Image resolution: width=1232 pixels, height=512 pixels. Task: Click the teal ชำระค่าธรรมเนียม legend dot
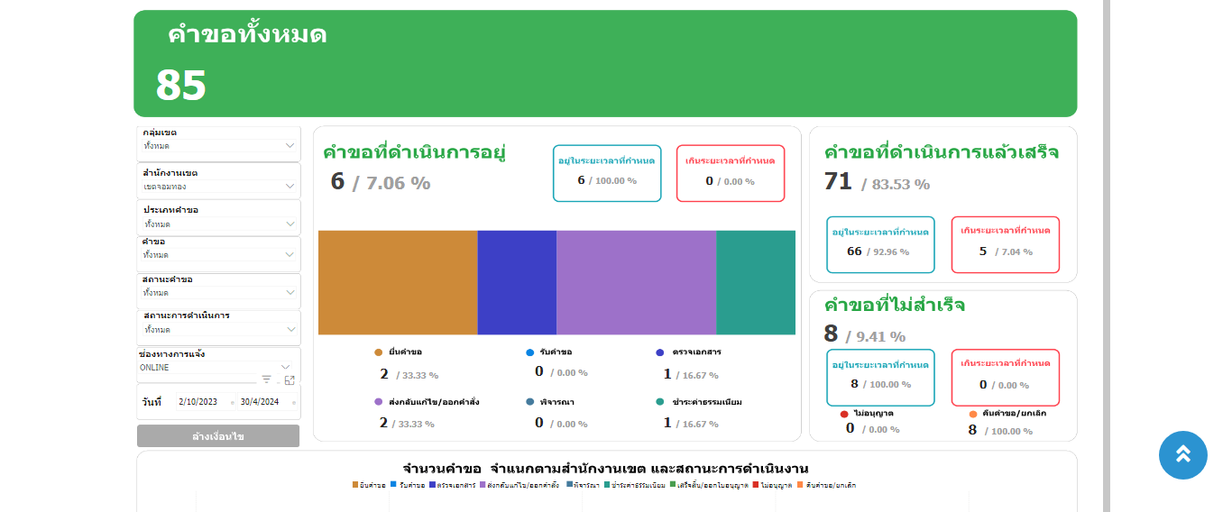(660, 402)
